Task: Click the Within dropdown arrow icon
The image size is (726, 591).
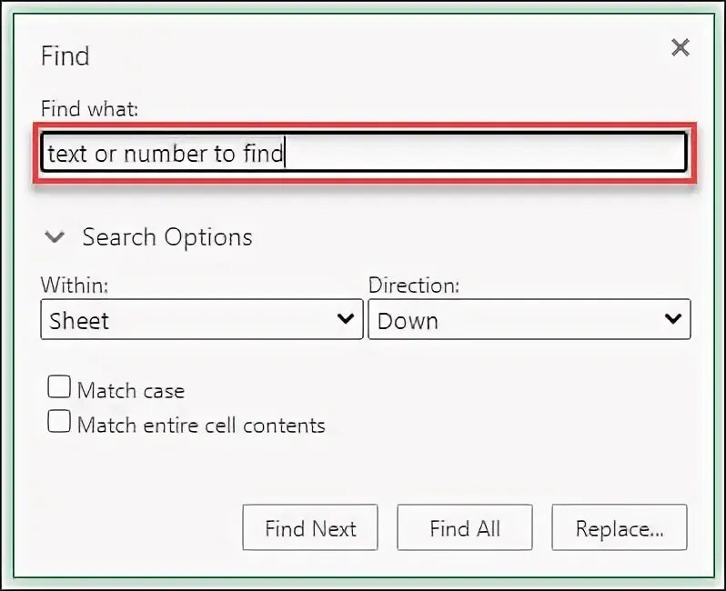Action: (x=346, y=319)
